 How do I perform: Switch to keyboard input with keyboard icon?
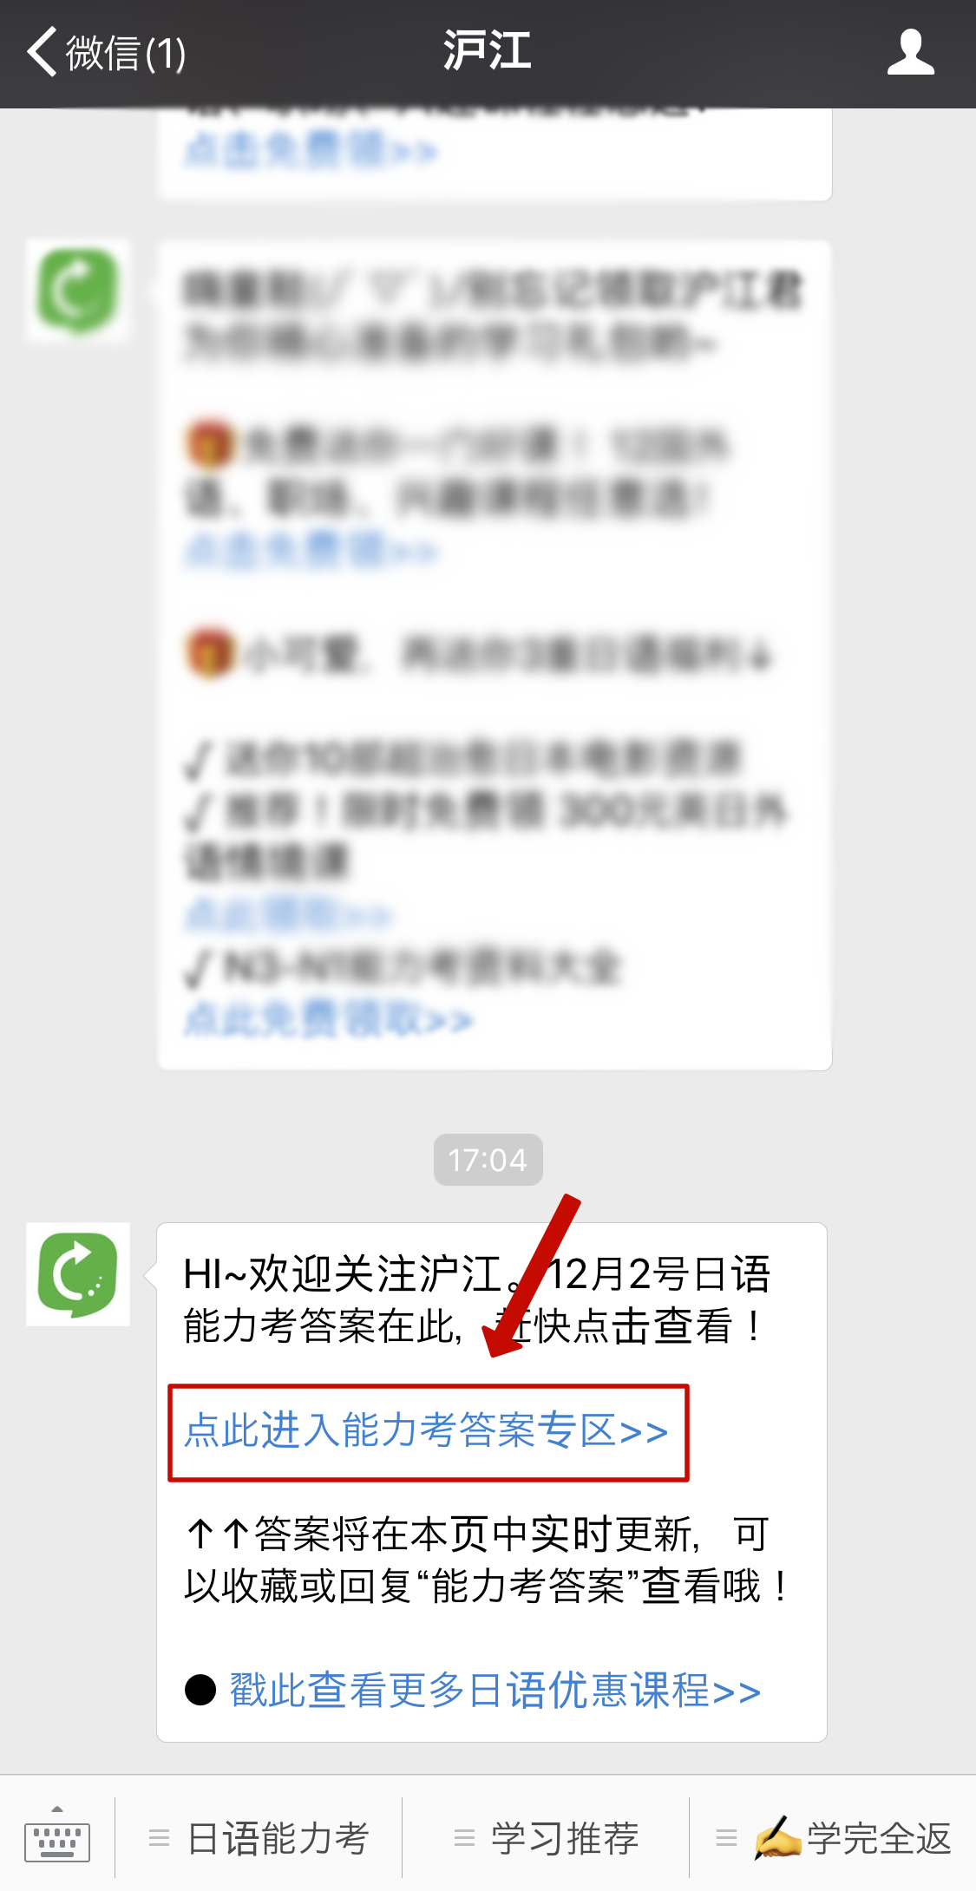pos(57,1835)
